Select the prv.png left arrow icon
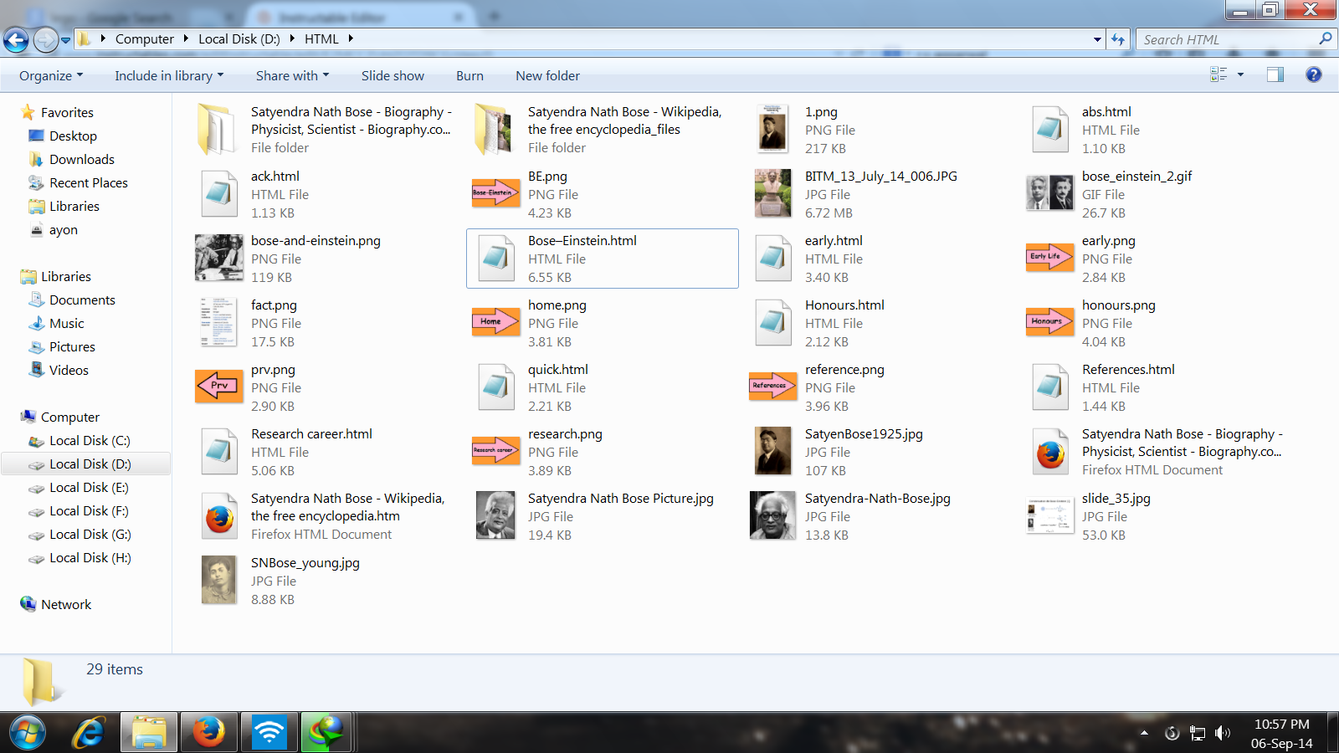 coord(218,387)
